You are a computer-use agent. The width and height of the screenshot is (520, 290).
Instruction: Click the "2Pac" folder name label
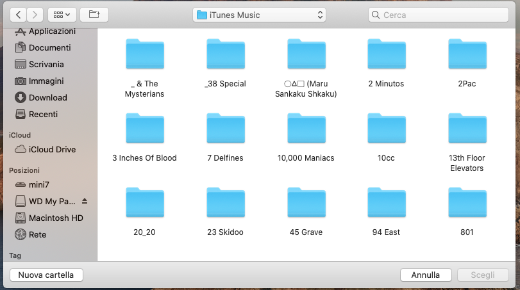(x=467, y=84)
